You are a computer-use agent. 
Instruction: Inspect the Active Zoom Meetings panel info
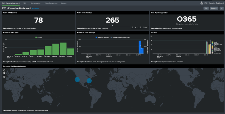pyautogui.click(x=138, y=27)
